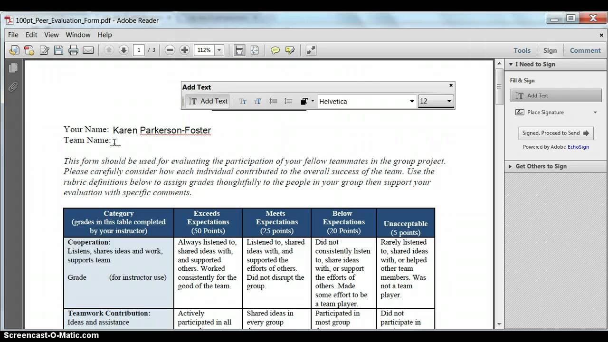
Task: Toggle read mode expand icon
Action: [311, 50]
